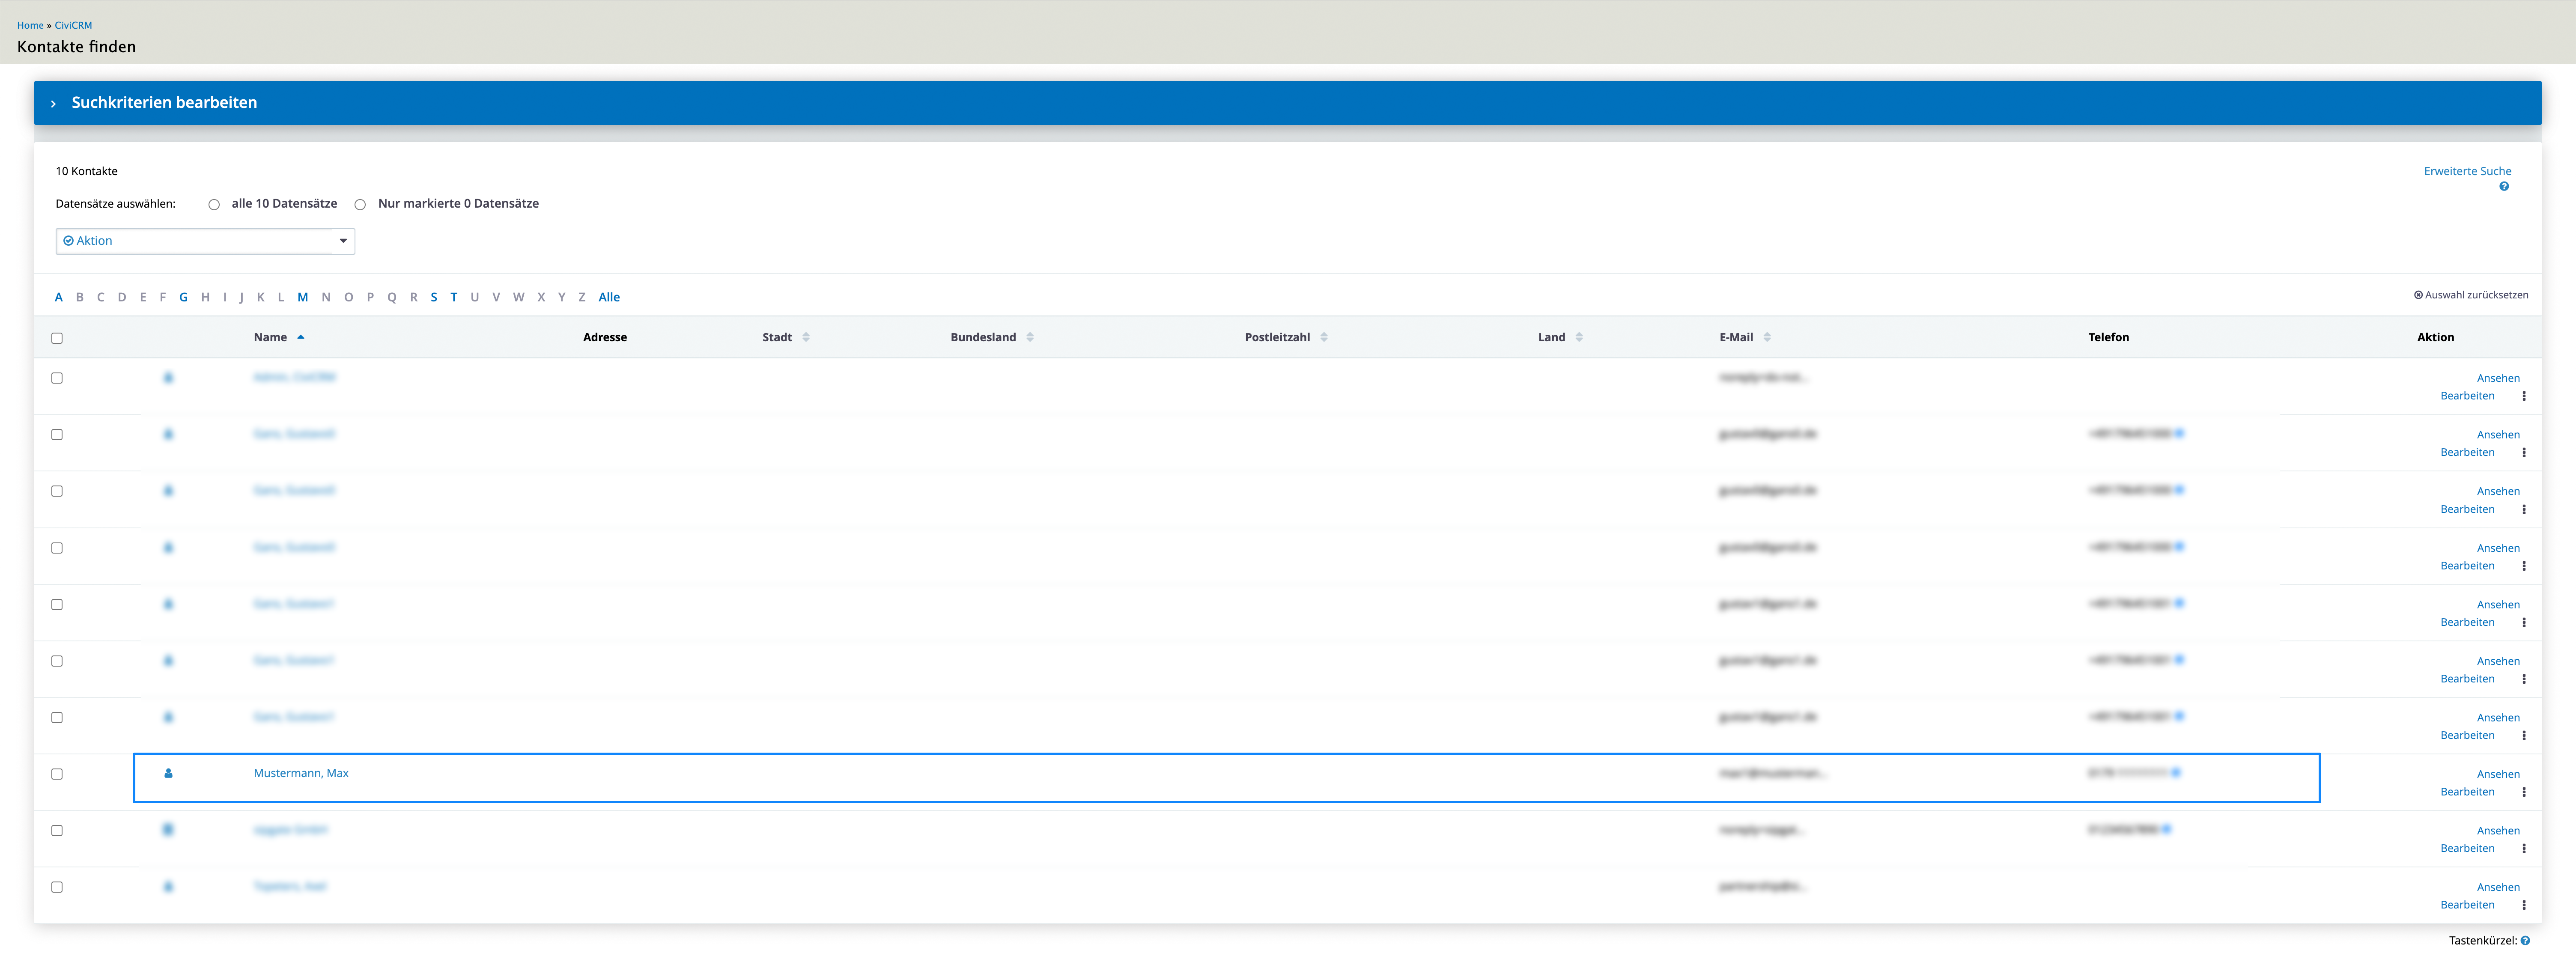Tick checkbox of row directly above Mustermann, Max
The width and height of the screenshot is (2576, 962).
[x=57, y=718]
